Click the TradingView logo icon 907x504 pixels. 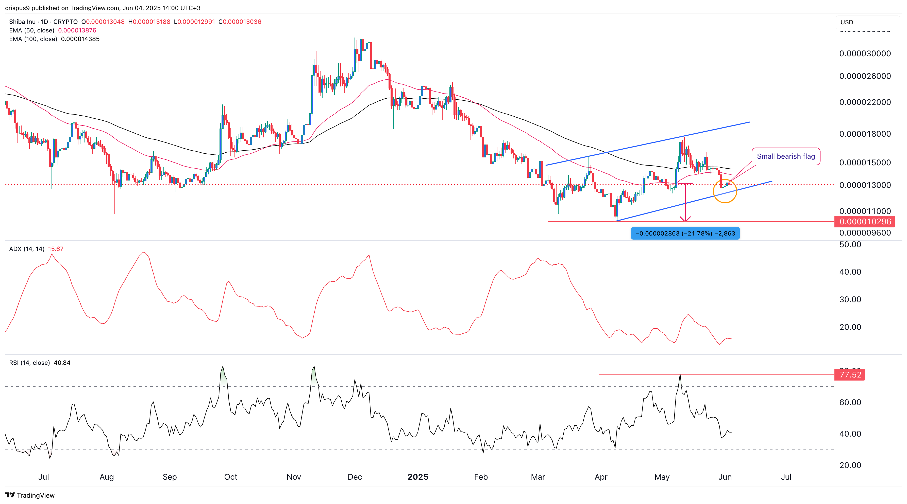coord(10,495)
